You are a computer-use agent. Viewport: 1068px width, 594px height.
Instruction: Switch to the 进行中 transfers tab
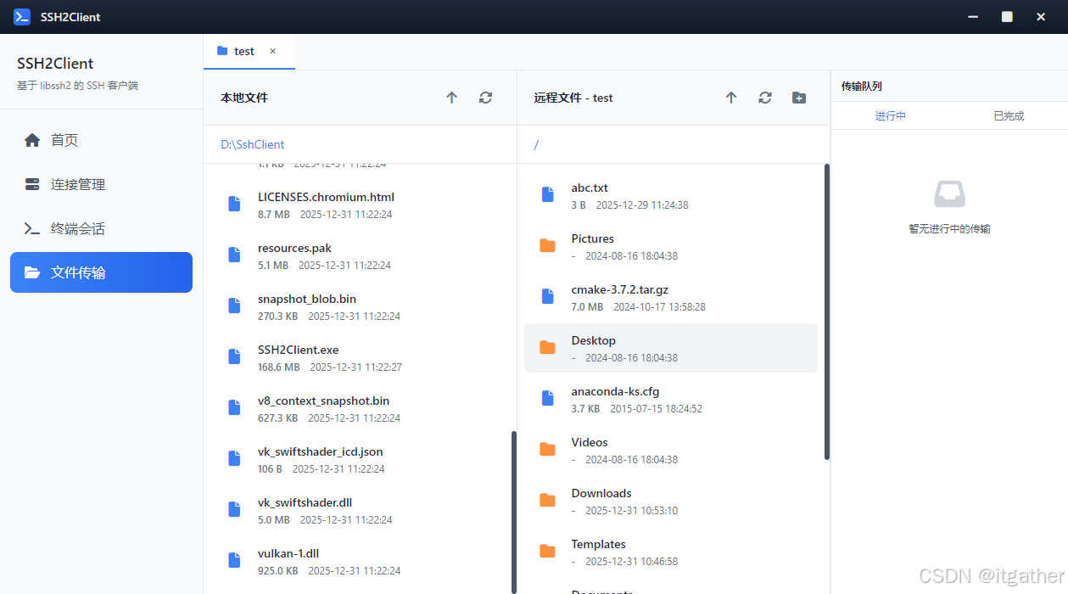coord(891,115)
